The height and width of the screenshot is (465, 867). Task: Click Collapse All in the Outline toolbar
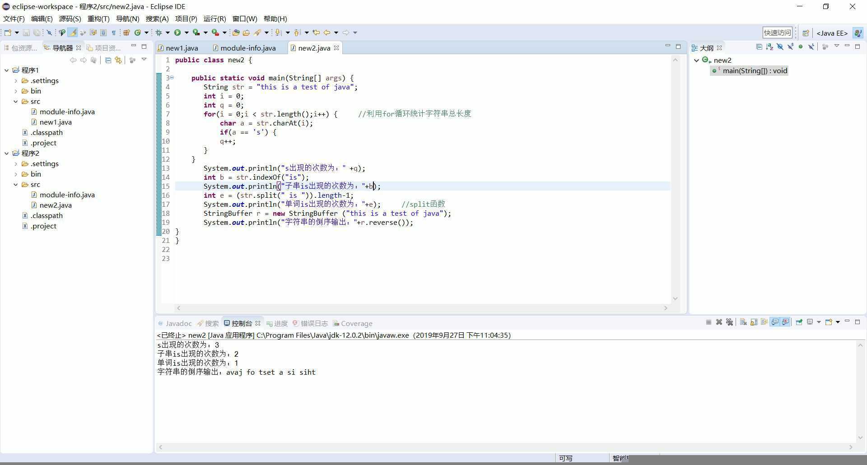(x=759, y=46)
